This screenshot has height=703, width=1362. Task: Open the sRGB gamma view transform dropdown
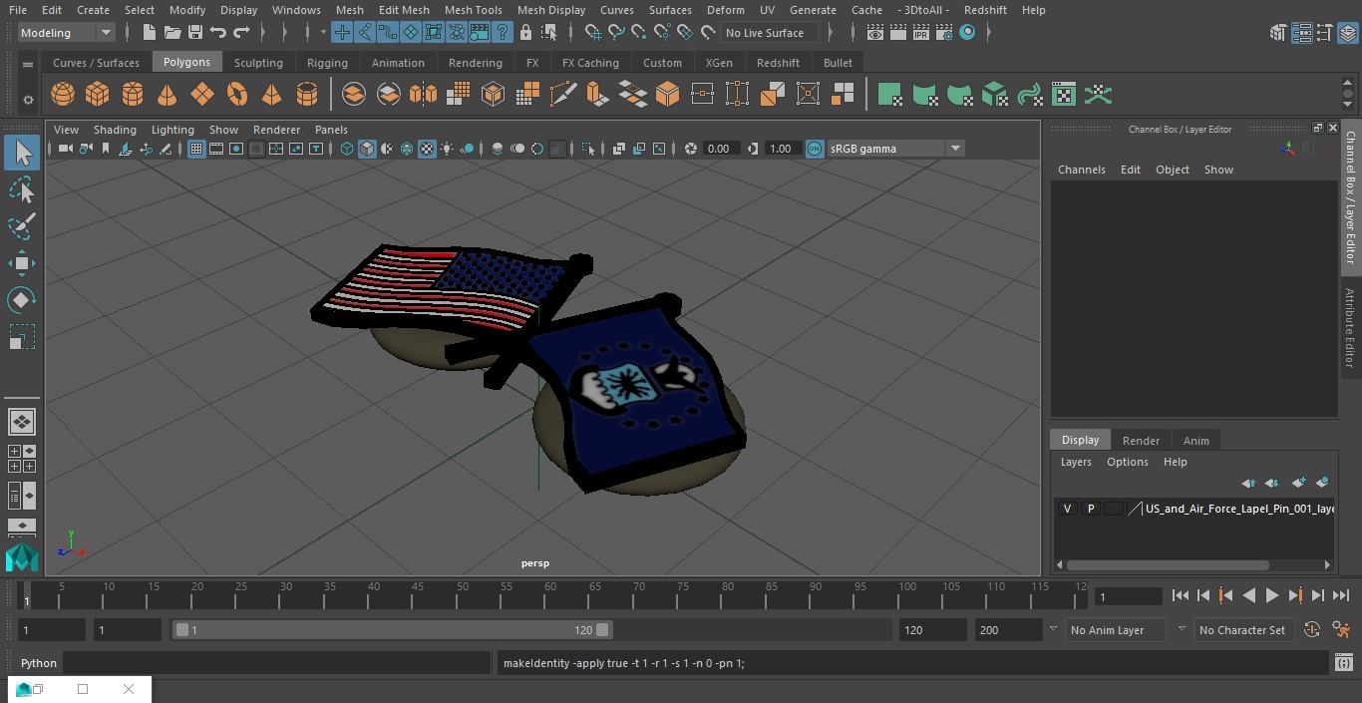click(x=895, y=149)
